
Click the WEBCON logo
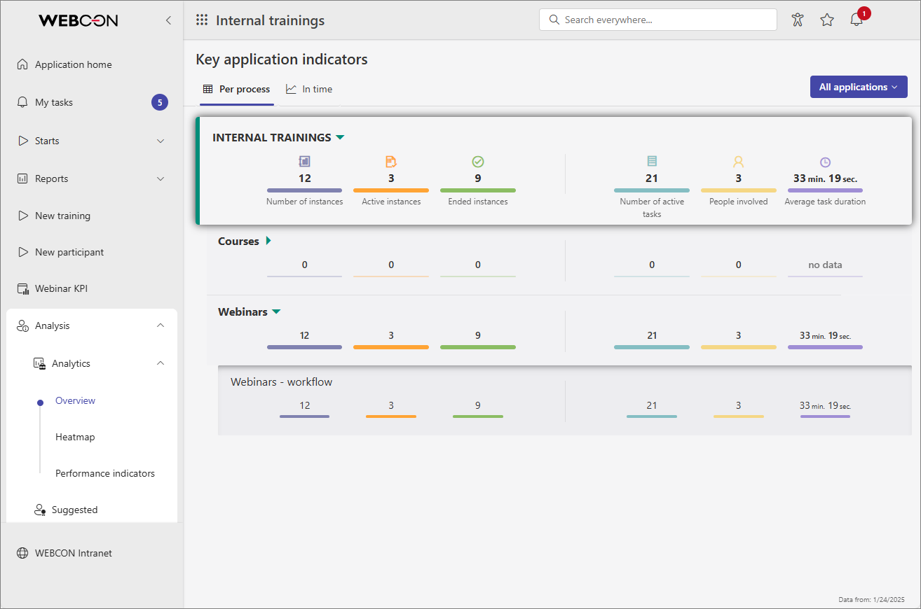point(79,20)
